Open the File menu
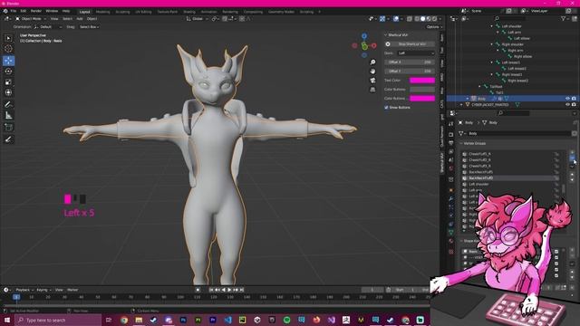Image resolution: width=580 pixels, height=326 pixels. coord(14,11)
